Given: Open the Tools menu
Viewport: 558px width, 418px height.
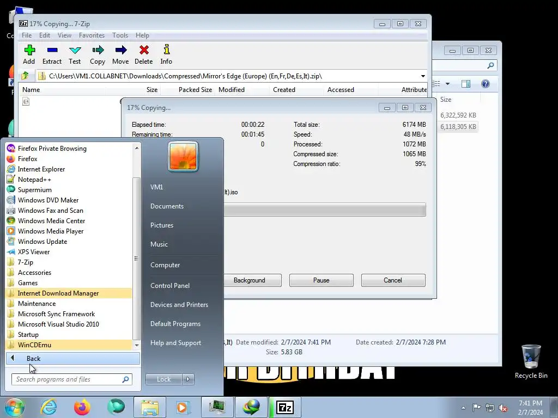Looking at the screenshot, I should click(x=120, y=35).
